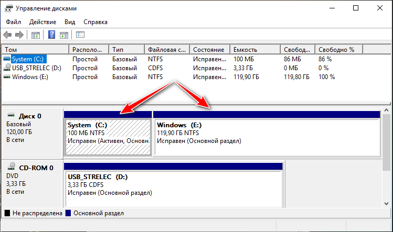The width and height of the screenshot is (393, 232).
Task: Sort by the Том column header
Action: [x=35, y=50]
